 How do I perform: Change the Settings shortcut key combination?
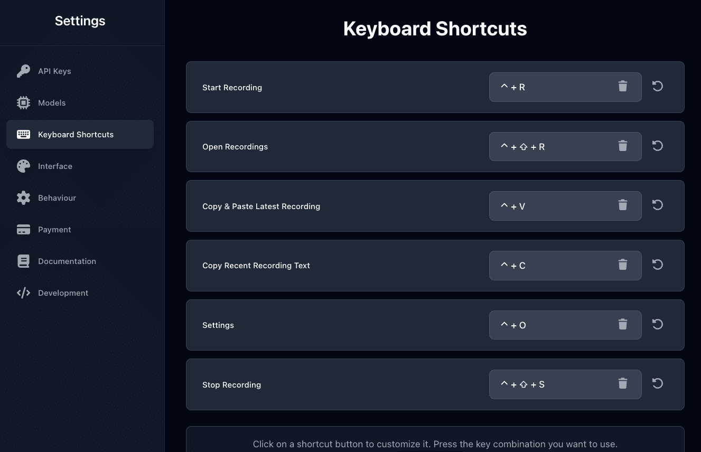549,325
